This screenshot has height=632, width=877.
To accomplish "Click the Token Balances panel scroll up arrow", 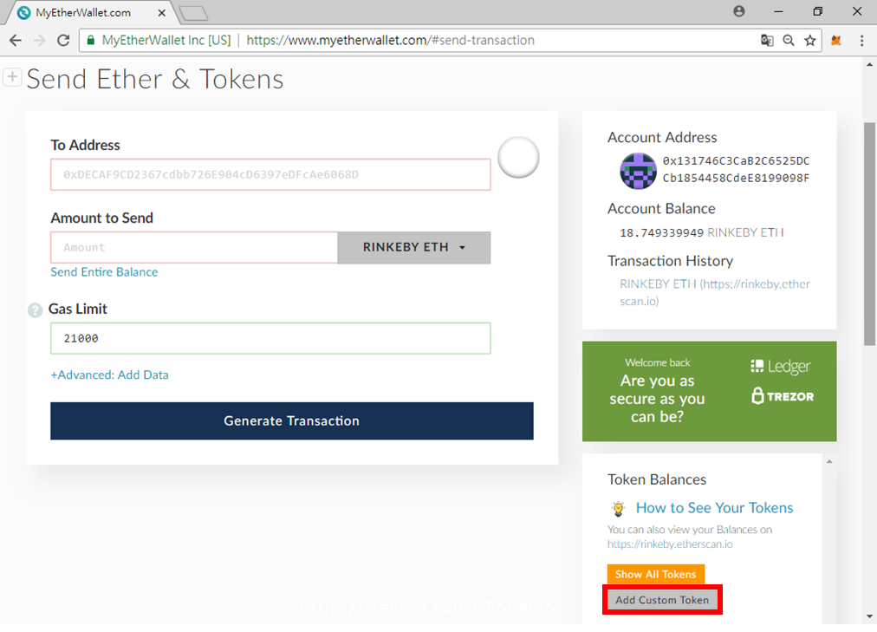I will tap(829, 461).
